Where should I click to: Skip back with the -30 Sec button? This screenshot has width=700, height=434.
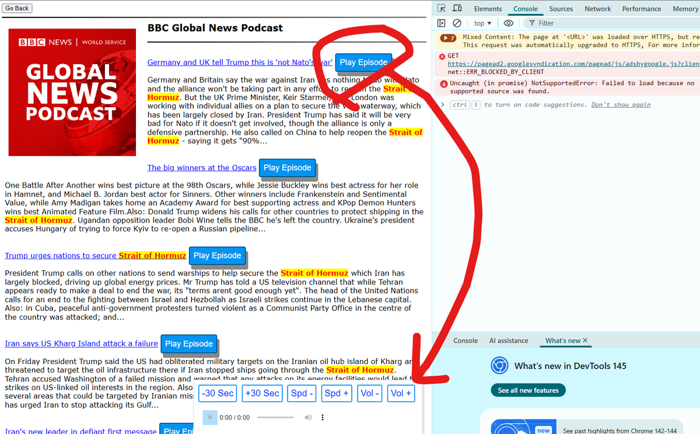[218, 393]
